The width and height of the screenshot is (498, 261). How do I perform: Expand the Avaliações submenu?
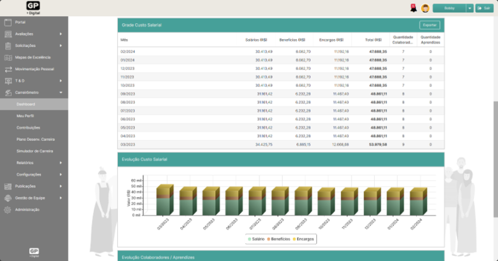(x=60, y=34)
